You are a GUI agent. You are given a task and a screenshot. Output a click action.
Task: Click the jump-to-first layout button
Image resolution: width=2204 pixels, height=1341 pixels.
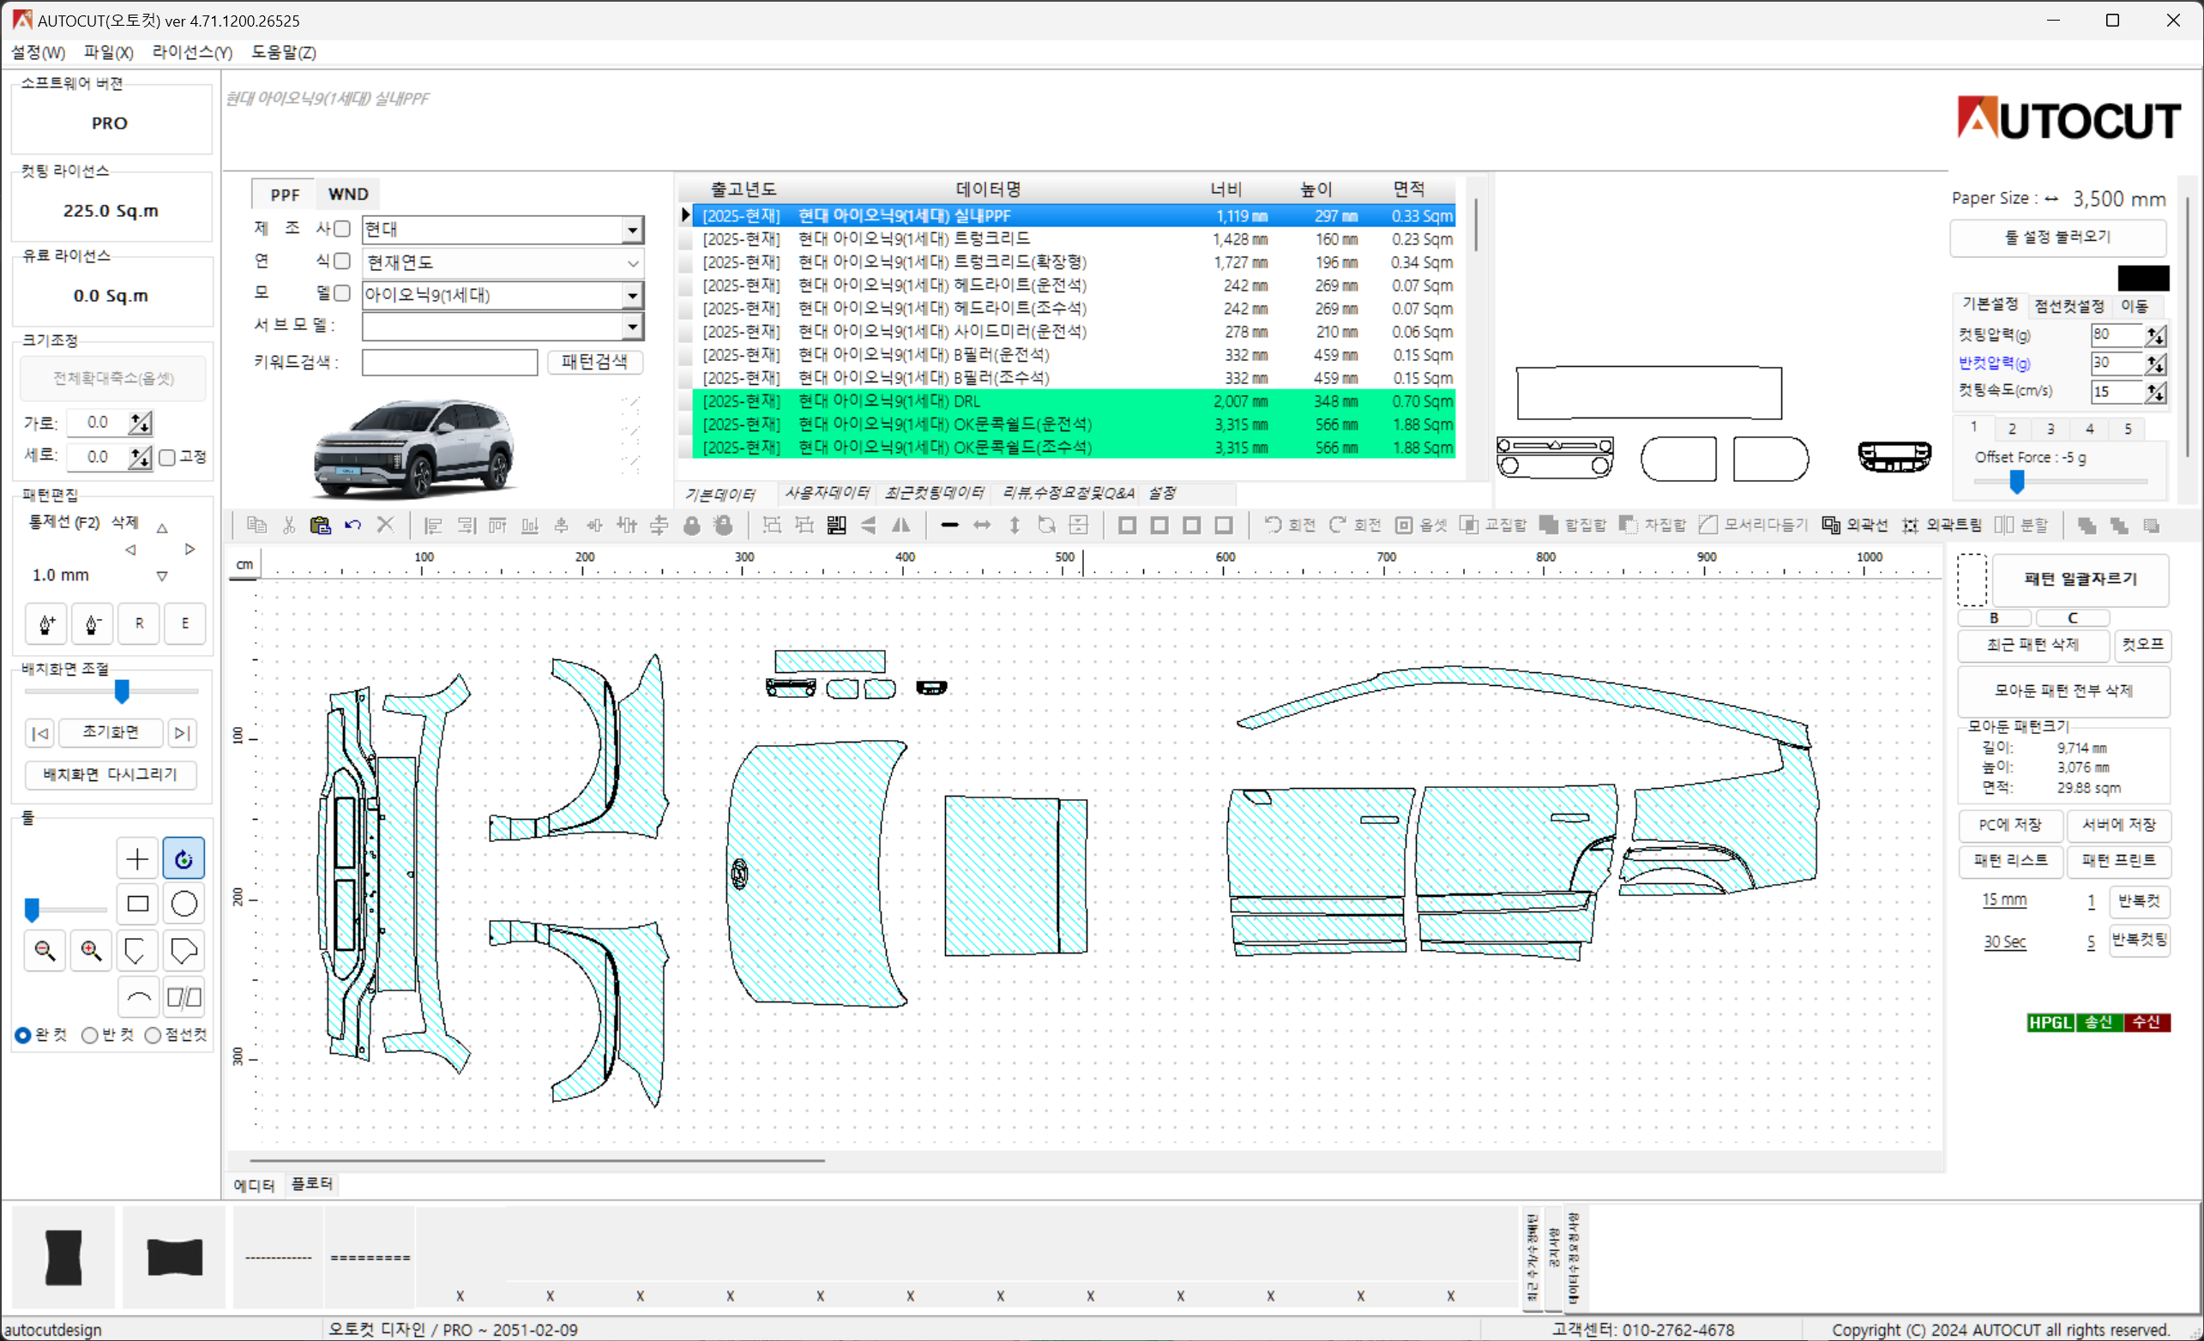coord(40,734)
